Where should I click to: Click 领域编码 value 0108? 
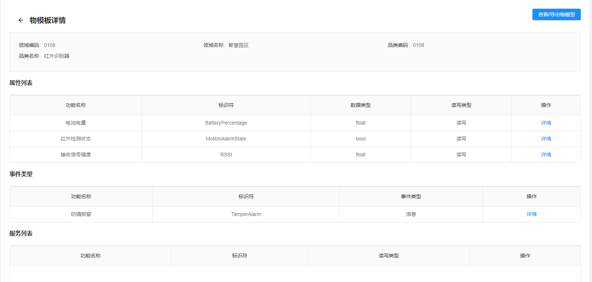coord(50,45)
